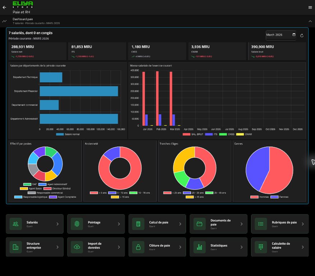Click the refresh icon beside the month field
This screenshot has height=276, width=315.
tap(302, 36)
